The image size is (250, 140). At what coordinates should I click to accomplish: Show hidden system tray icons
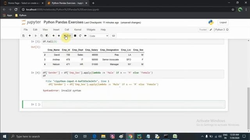pos(202,136)
